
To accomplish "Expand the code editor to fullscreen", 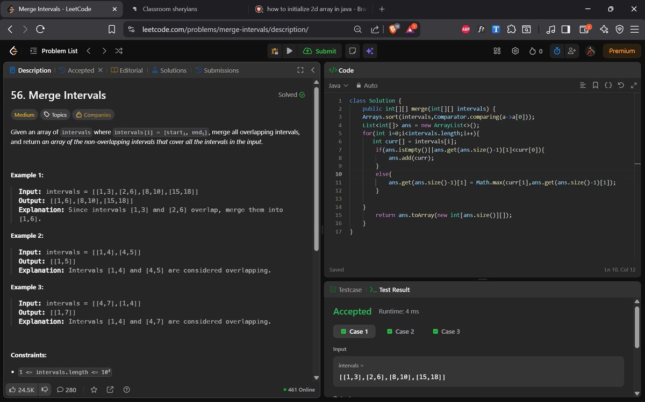I will [634, 85].
